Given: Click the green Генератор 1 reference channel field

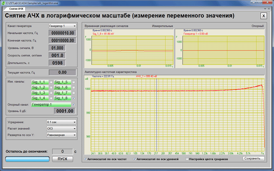Looking at the screenshot, I should pyautogui.click(x=51, y=104).
